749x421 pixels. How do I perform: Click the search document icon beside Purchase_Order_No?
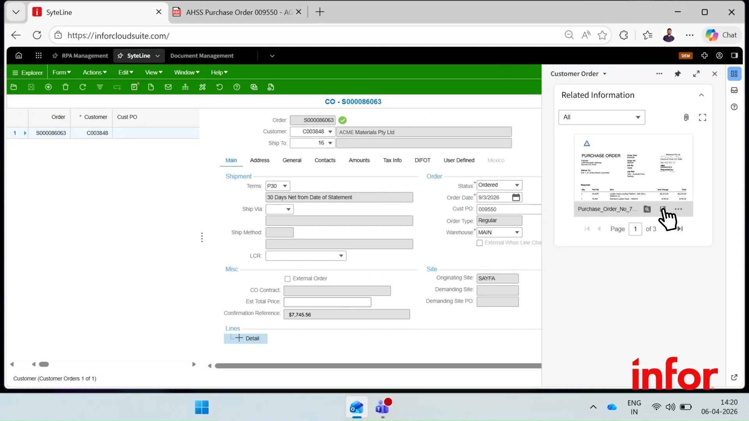coord(647,209)
